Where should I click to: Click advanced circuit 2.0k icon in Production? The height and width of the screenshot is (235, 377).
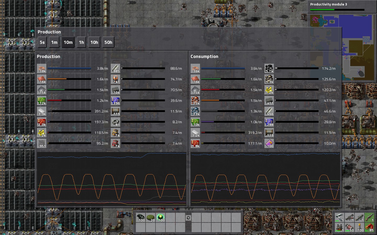point(42,122)
